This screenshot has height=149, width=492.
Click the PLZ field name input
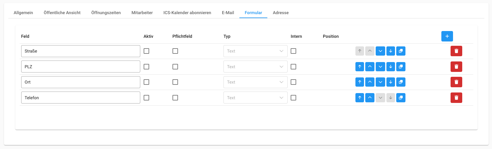pos(80,67)
